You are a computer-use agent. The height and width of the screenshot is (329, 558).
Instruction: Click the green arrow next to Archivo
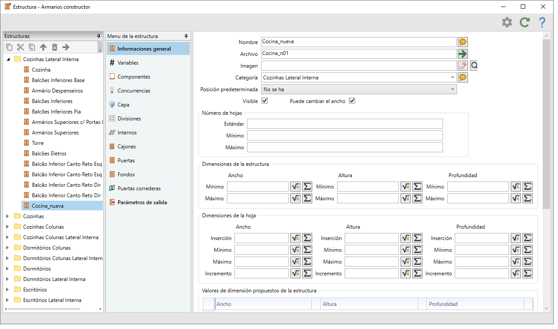(x=463, y=54)
